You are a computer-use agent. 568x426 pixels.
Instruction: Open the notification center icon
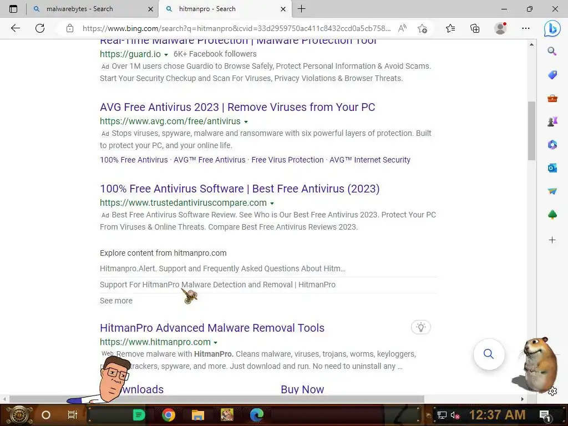pyautogui.click(x=545, y=415)
